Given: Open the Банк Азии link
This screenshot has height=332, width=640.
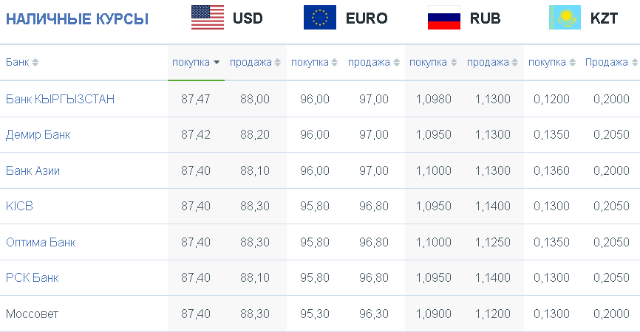Looking at the screenshot, I should tap(33, 170).
